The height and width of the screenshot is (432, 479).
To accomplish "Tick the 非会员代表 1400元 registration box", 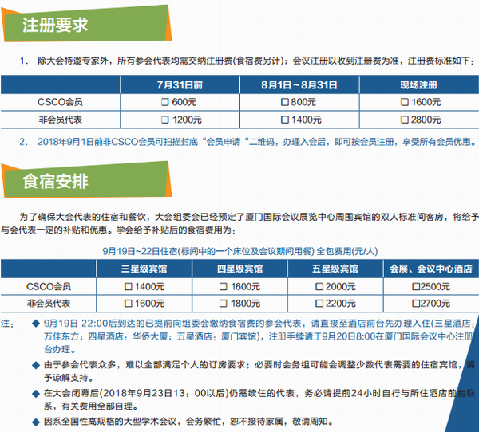I will point(282,120).
